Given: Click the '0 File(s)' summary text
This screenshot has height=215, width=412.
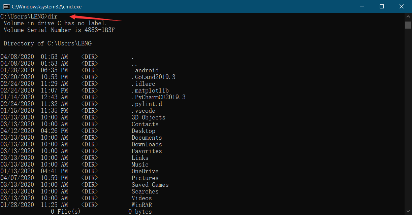Looking at the screenshot, I should point(66,212).
